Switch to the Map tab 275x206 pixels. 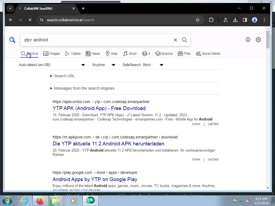[x=111, y=54]
